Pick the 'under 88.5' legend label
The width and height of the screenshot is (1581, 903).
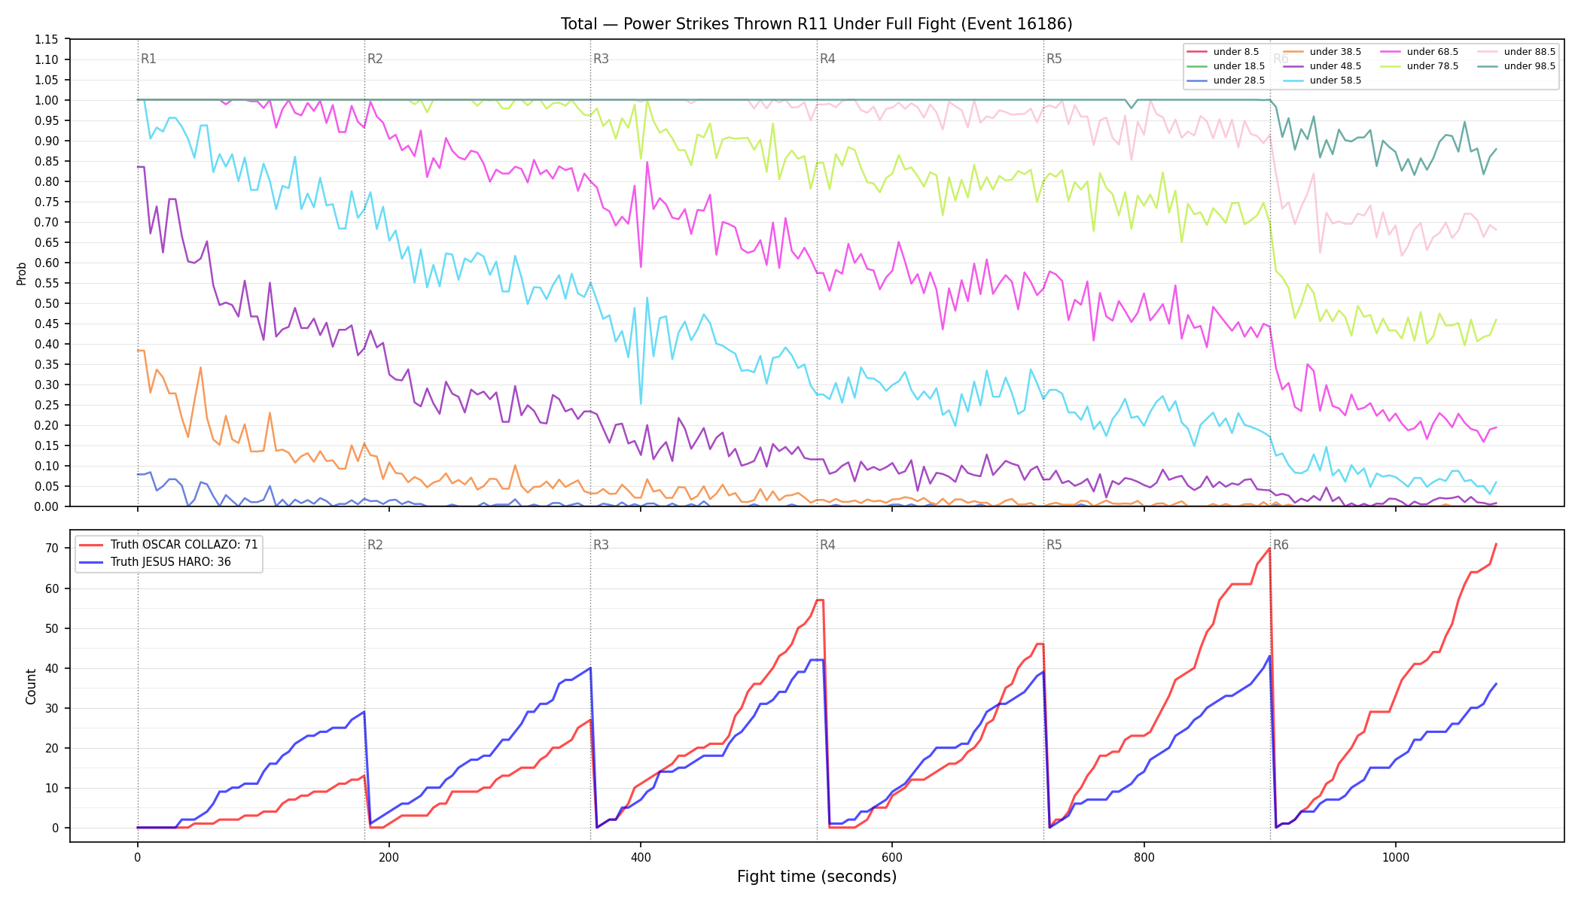point(1530,52)
